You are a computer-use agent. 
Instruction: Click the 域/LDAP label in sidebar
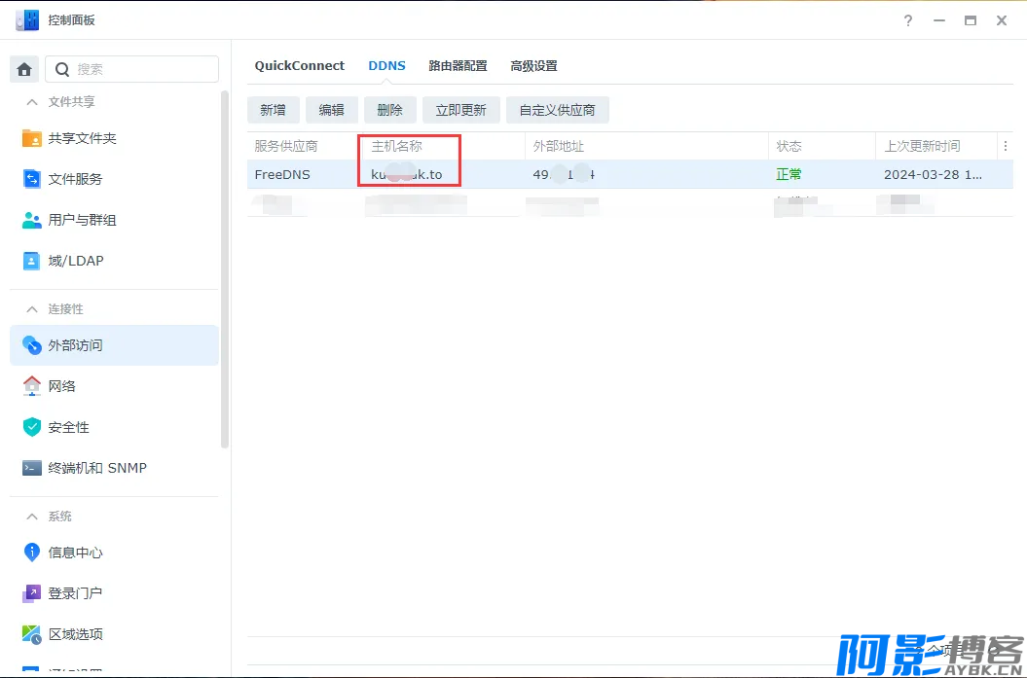coord(76,261)
